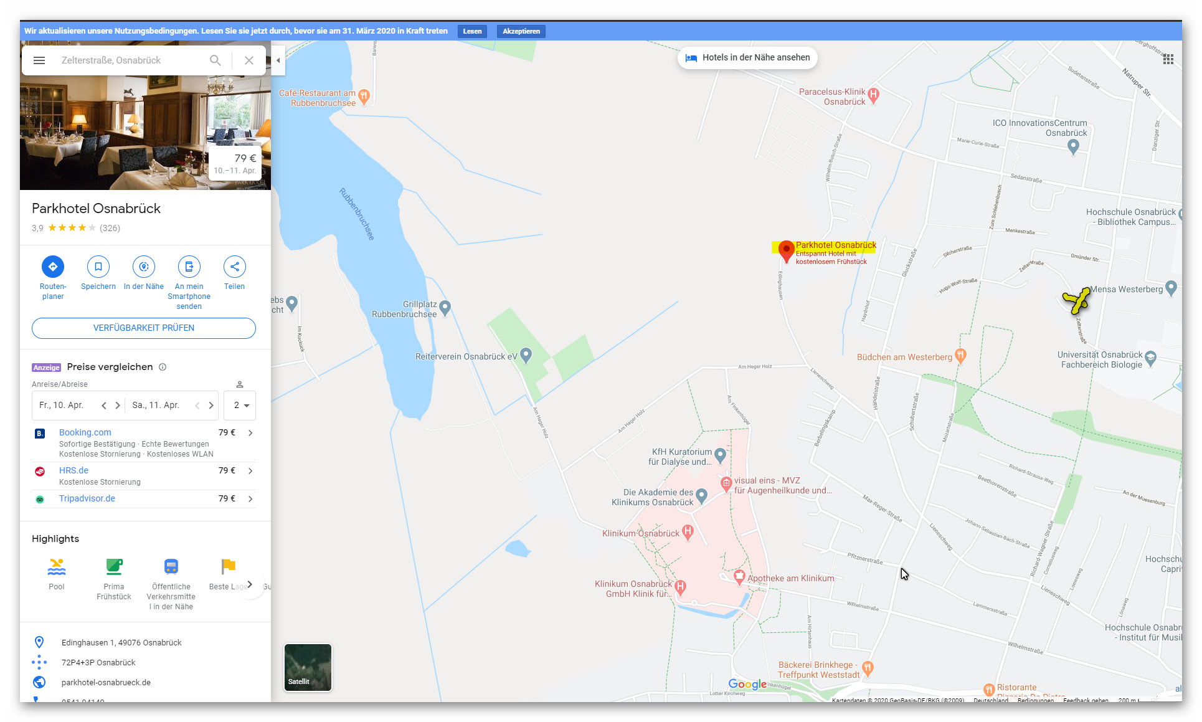Viewport: 1202px width, 722px height.
Task: Expand HRS.de price row chevron
Action: click(250, 471)
